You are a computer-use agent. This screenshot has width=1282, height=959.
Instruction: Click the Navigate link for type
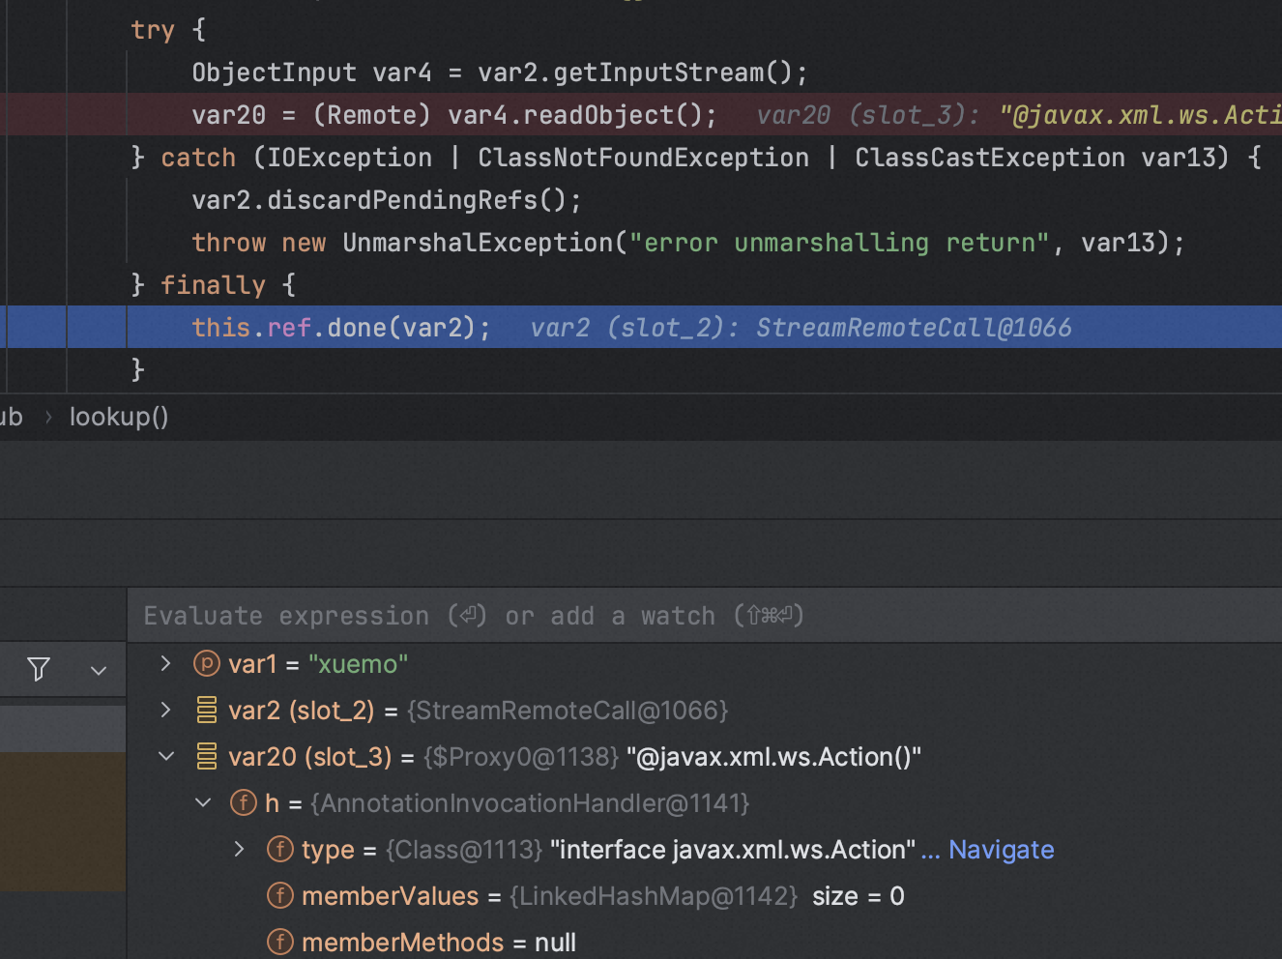[1001, 849]
